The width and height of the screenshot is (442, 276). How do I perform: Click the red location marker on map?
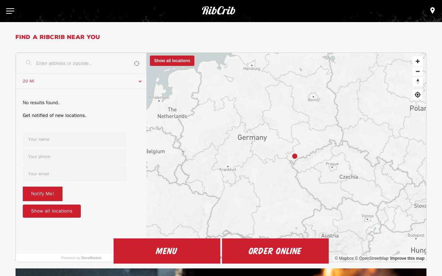point(295,156)
